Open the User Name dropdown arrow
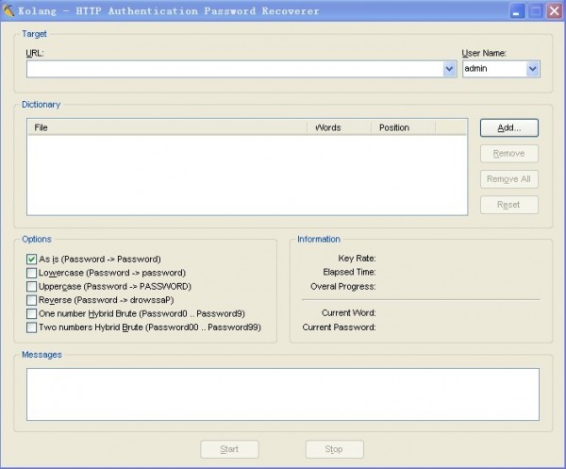 [x=533, y=69]
